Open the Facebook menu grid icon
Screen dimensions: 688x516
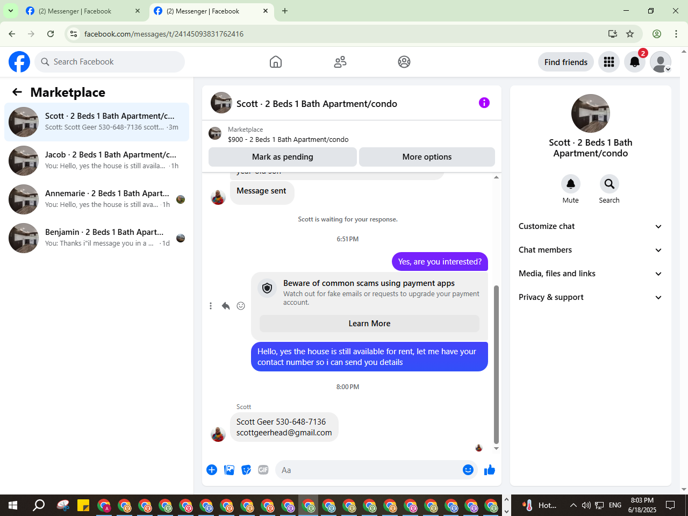coord(609,62)
